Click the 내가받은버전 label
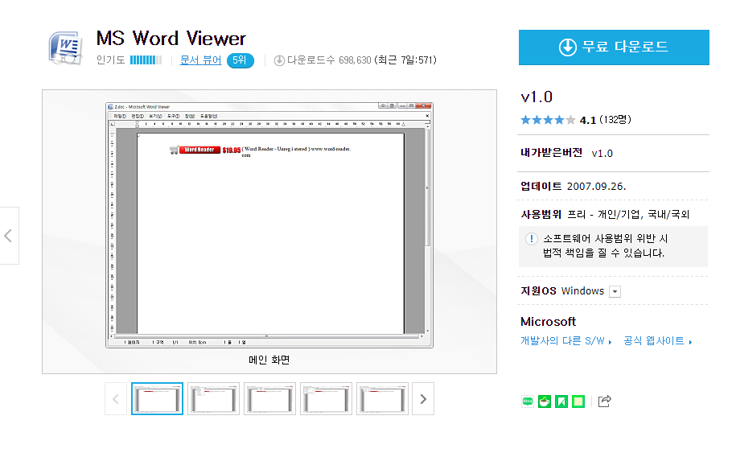 click(x=551, y=153)
